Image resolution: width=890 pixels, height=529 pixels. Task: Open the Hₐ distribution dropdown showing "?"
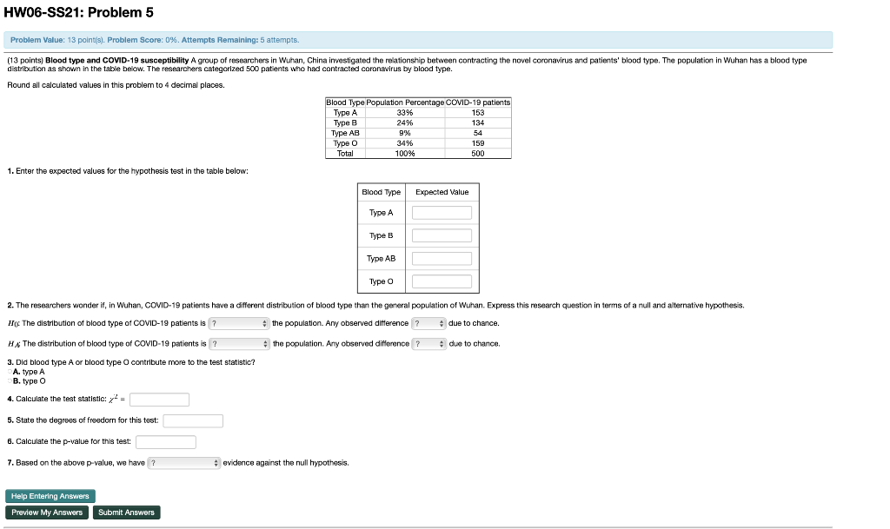pyautogui.click(x=237, y=344)
